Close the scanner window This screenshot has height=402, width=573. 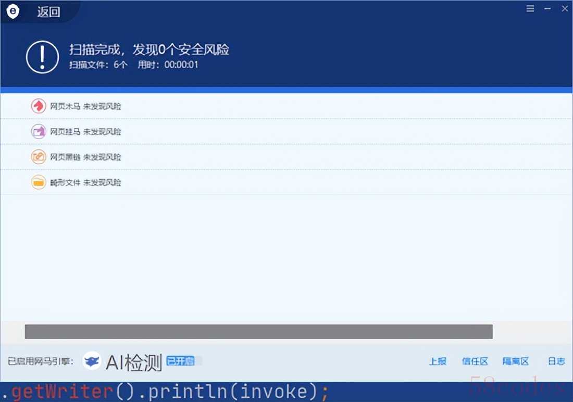coord(565,8)
